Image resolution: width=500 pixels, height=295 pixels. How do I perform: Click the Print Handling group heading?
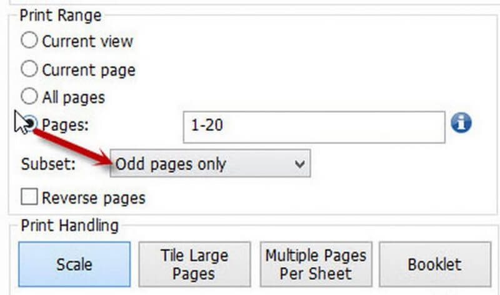[69, 225]
